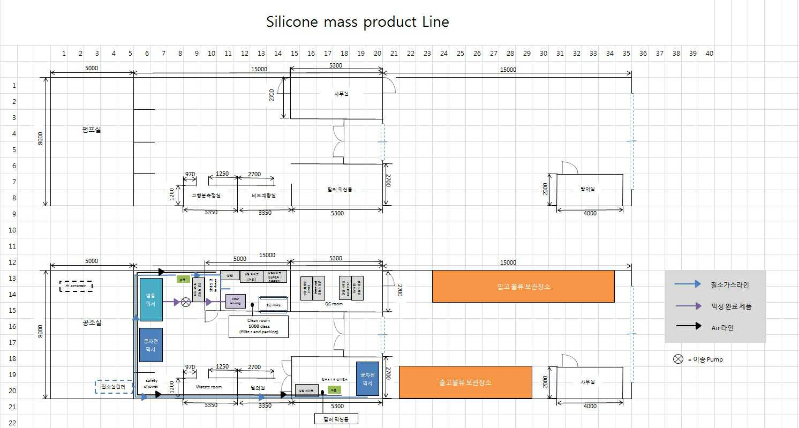Click the 펌프실 room label
The image size is (799, 428).
pyautogui.click(x=92, y=130)
